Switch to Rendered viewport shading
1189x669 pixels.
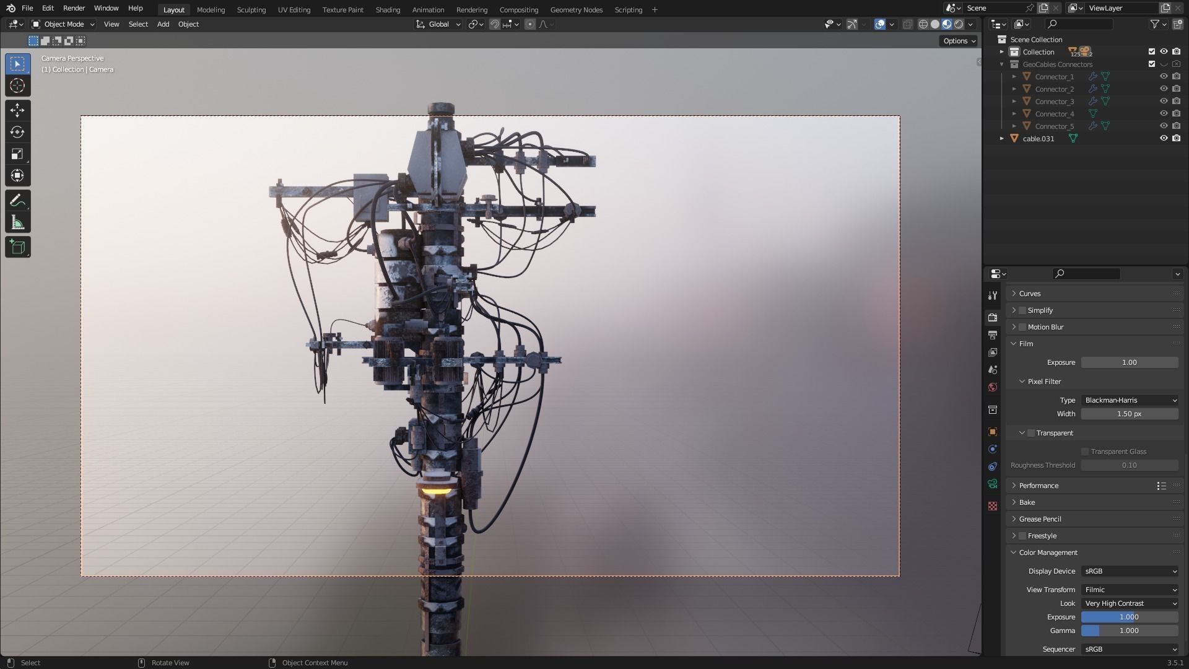pos(959,24)
